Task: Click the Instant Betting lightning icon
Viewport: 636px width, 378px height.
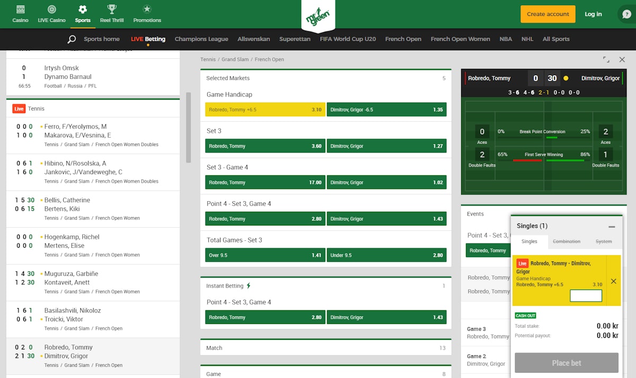Action: click(x=249, y=286)
